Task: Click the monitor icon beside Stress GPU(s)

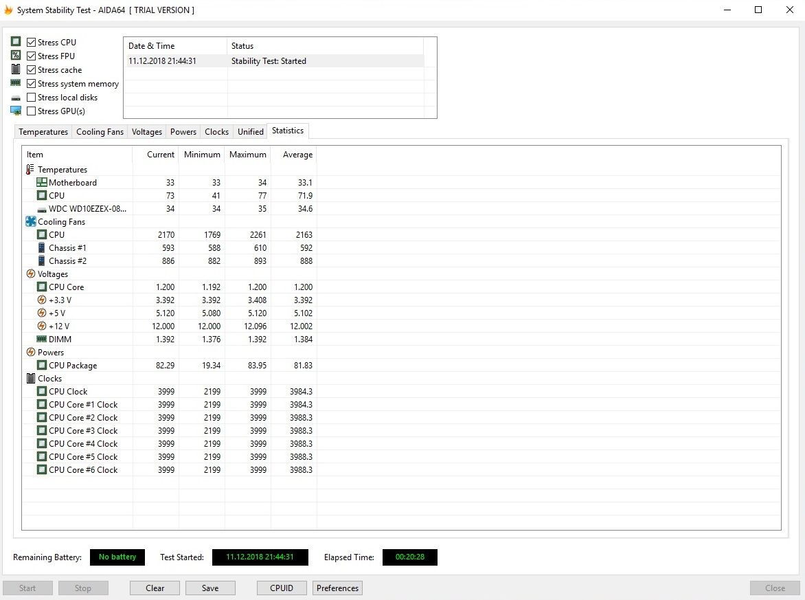Action: (16, 111)
